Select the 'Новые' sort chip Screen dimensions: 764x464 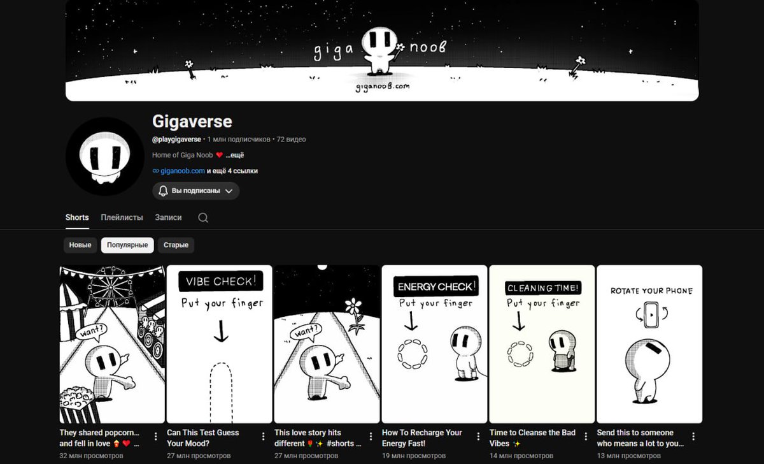tap(80, 245)
